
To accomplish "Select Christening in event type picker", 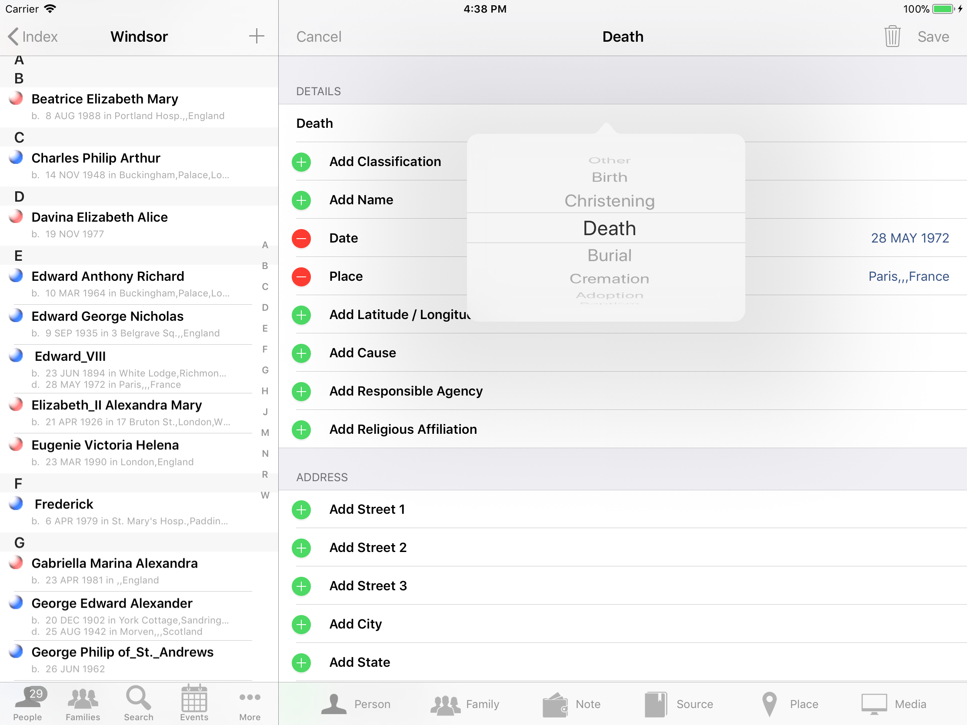I will (x=610, y=201).
